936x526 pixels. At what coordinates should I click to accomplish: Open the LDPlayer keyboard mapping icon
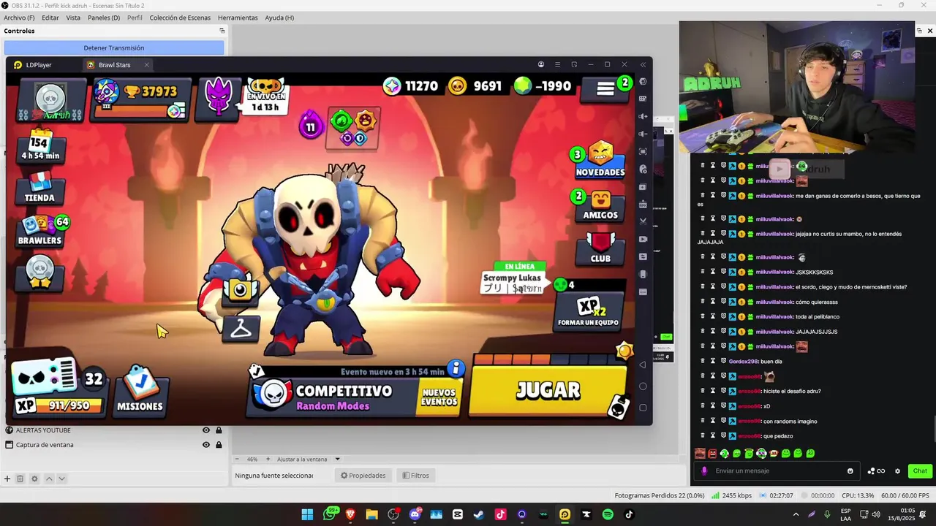pos(643,99)
